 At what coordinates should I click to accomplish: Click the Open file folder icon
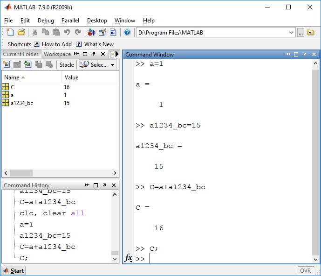tap(21, 32)
